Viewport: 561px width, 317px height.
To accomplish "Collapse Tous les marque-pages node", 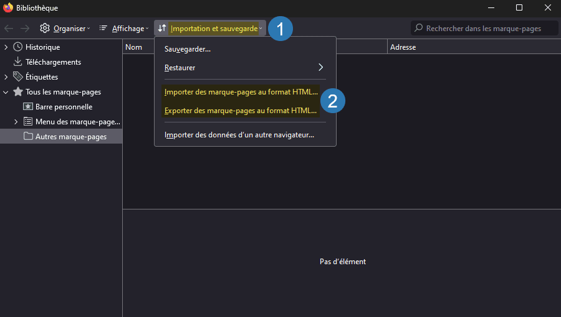I will pyautogui.click(x=6, y=92).
